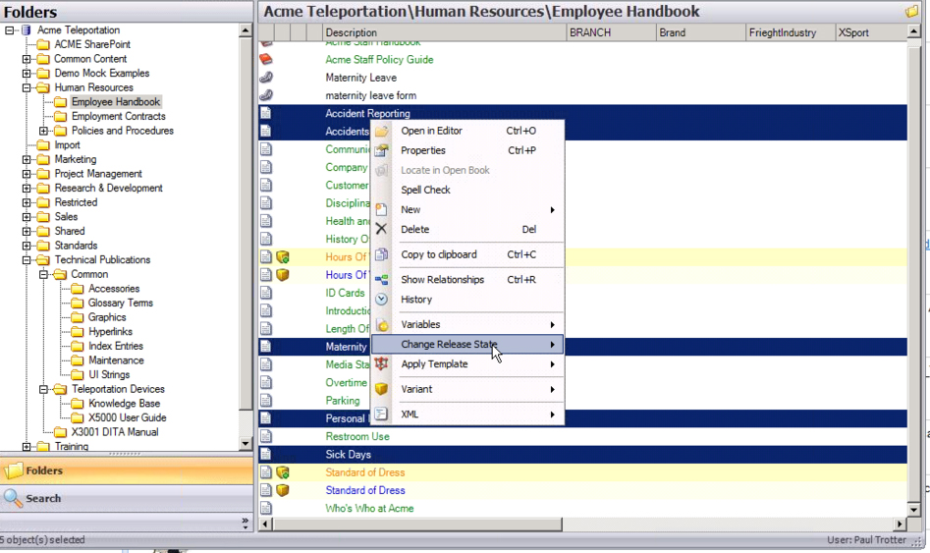Collapse the Technical Publications folder
Viewport: 930px width, 553px height.
[x=27, y=260]
